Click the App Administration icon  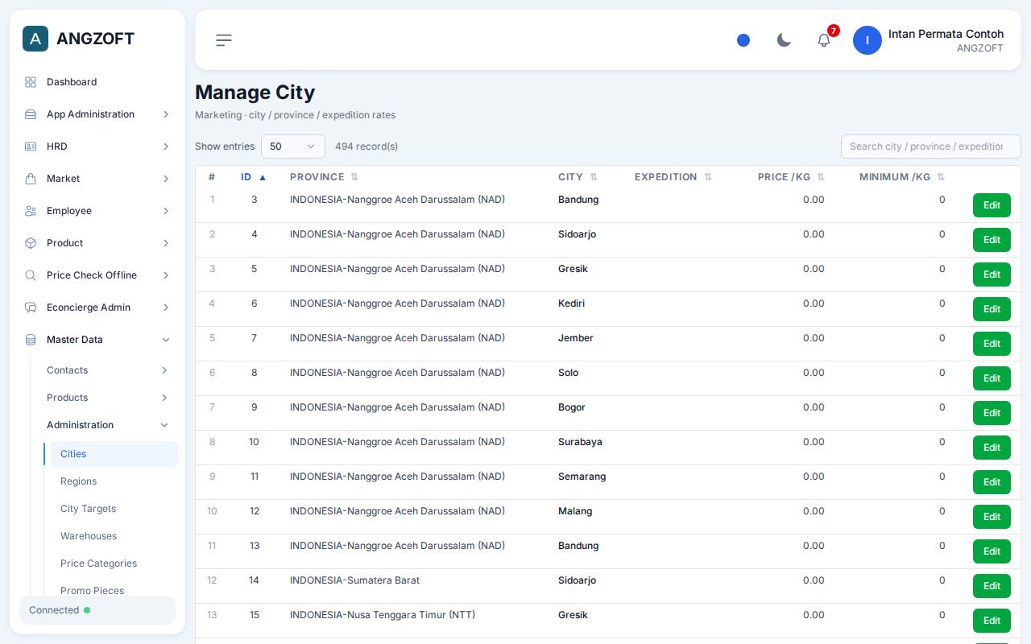click(31, 114)
